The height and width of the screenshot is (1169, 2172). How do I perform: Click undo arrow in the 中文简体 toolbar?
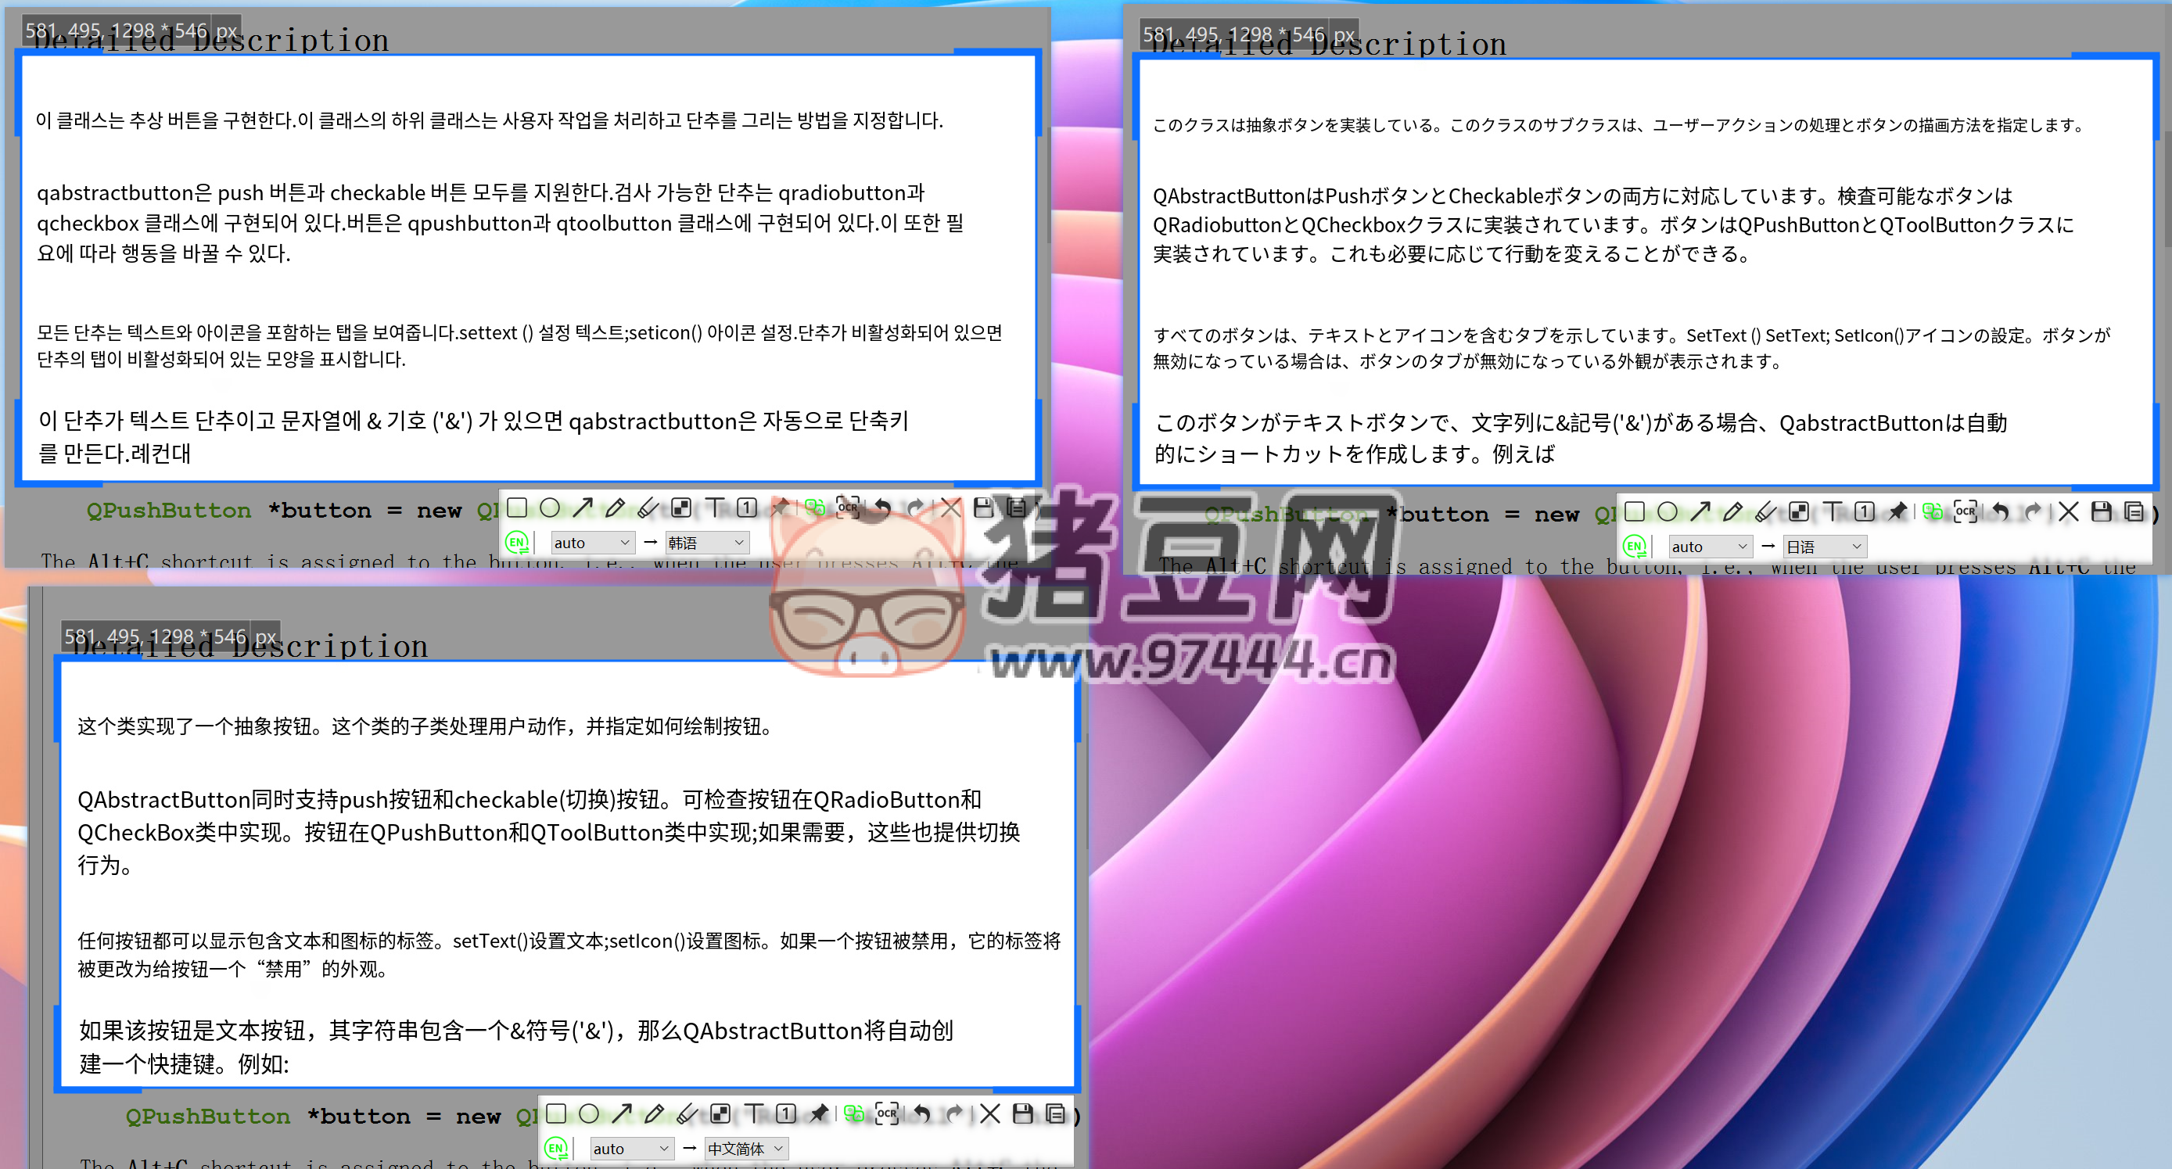point(921,1114)
